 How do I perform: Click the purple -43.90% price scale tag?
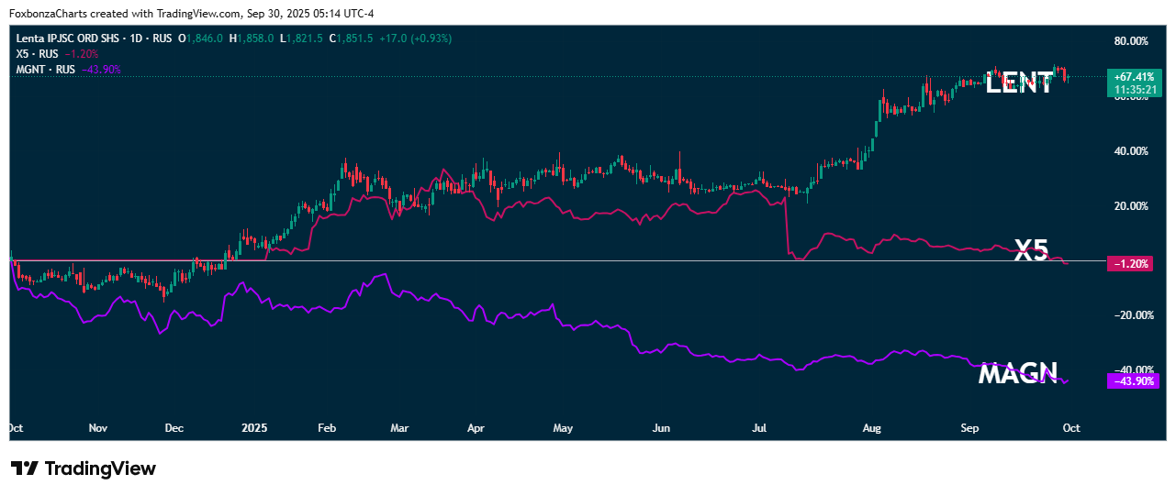coord(1134,380)
